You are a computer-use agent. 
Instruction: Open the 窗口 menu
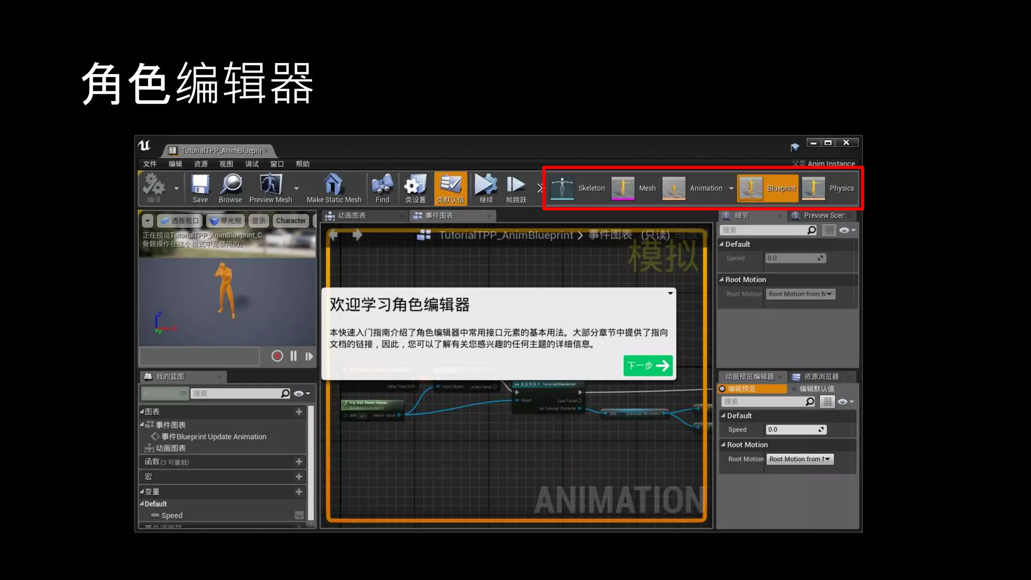277,164
